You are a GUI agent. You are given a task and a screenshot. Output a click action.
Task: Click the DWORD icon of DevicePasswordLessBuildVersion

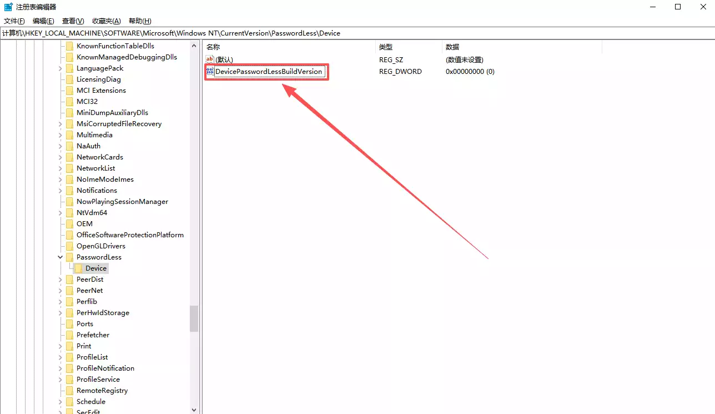click(x=210, y=71)
